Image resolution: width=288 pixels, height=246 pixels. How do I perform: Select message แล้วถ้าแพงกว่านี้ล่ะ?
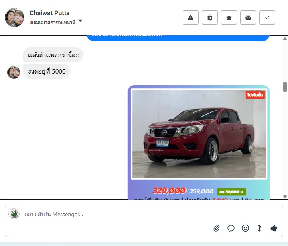click(53, 55)
